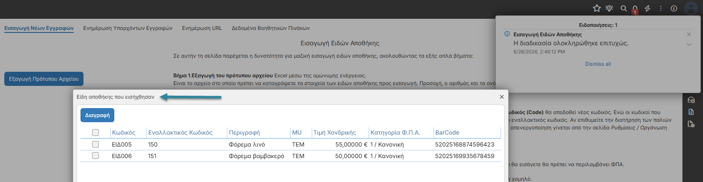
Task: Click the VAT category in the ΕΙΔ006 row
Action: (387, 156)
